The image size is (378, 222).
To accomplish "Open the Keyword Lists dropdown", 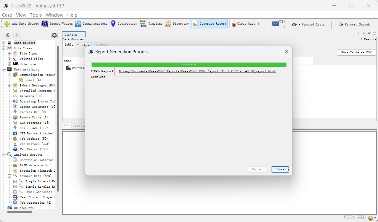I will click(x=308, y=25).
